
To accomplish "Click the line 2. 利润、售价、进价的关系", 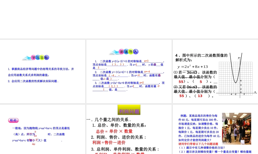I will 119,137.
